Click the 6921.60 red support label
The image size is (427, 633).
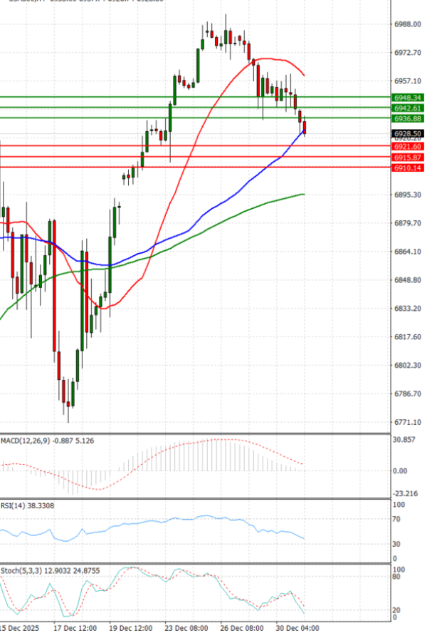408,146
